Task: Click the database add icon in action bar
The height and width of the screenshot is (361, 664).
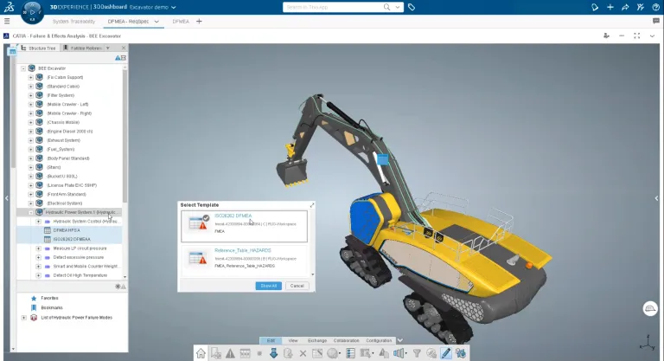Action: (x=288, y=353)
